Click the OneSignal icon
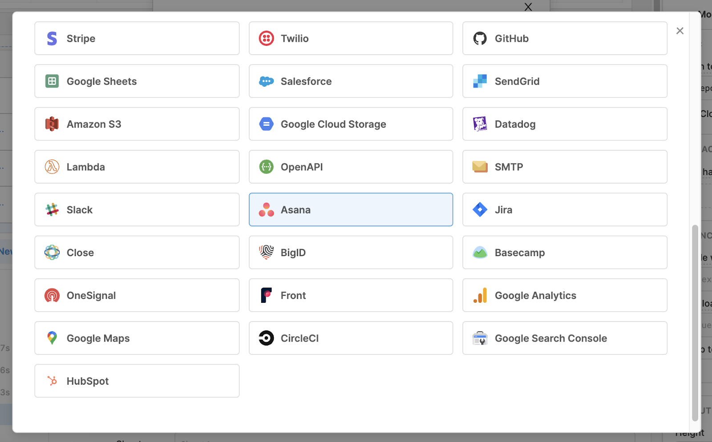Viewport: 712px width, 442px height. 52,295
